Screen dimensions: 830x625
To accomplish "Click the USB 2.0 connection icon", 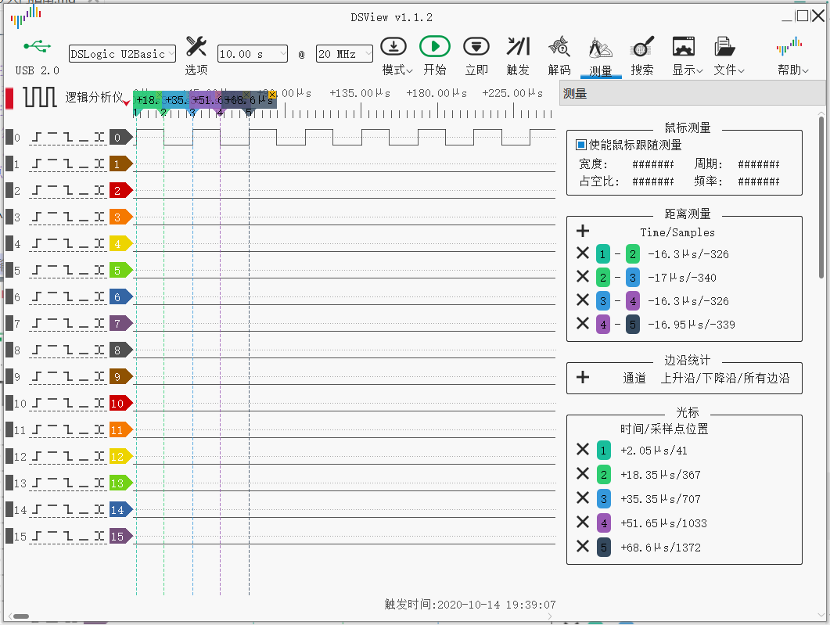I will click(x=37, y=47).
